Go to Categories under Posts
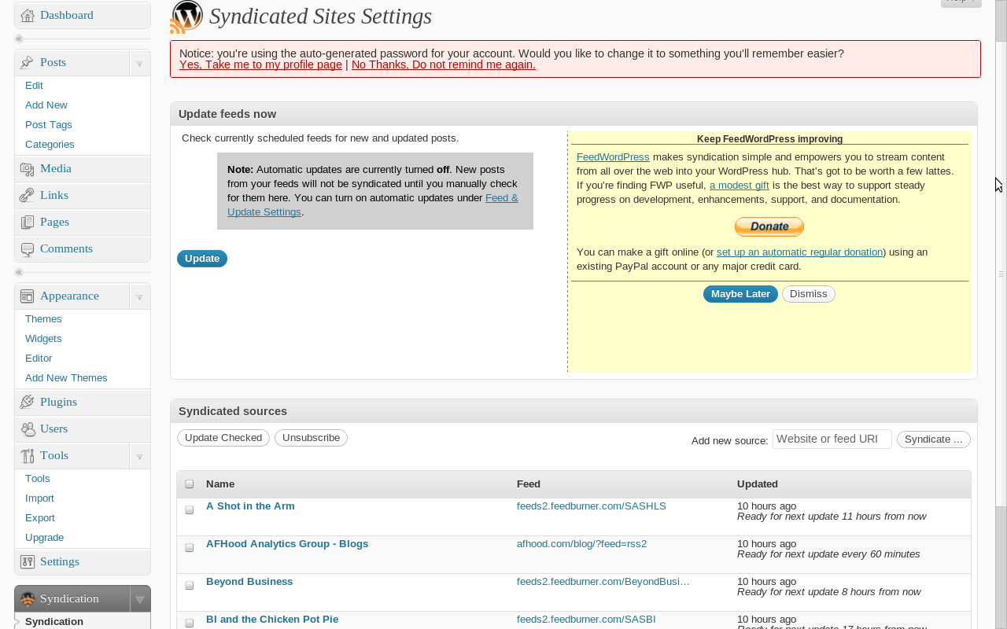 (x=50, y=145)
